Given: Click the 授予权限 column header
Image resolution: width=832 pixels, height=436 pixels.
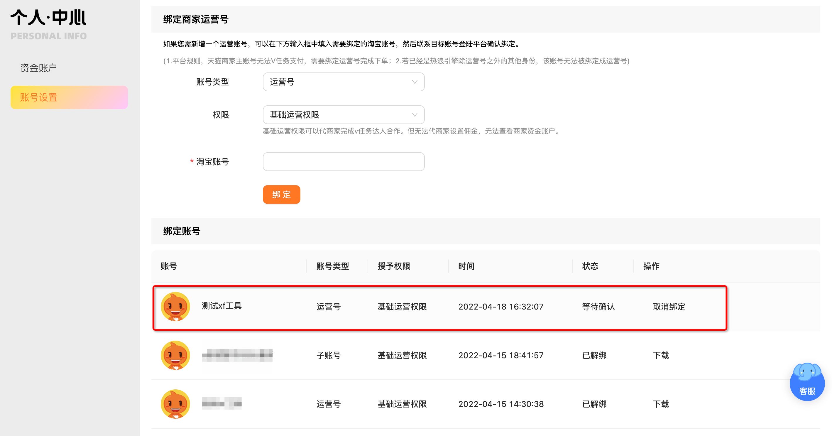Looking at the screenshot, I should [x=394, y=266].
